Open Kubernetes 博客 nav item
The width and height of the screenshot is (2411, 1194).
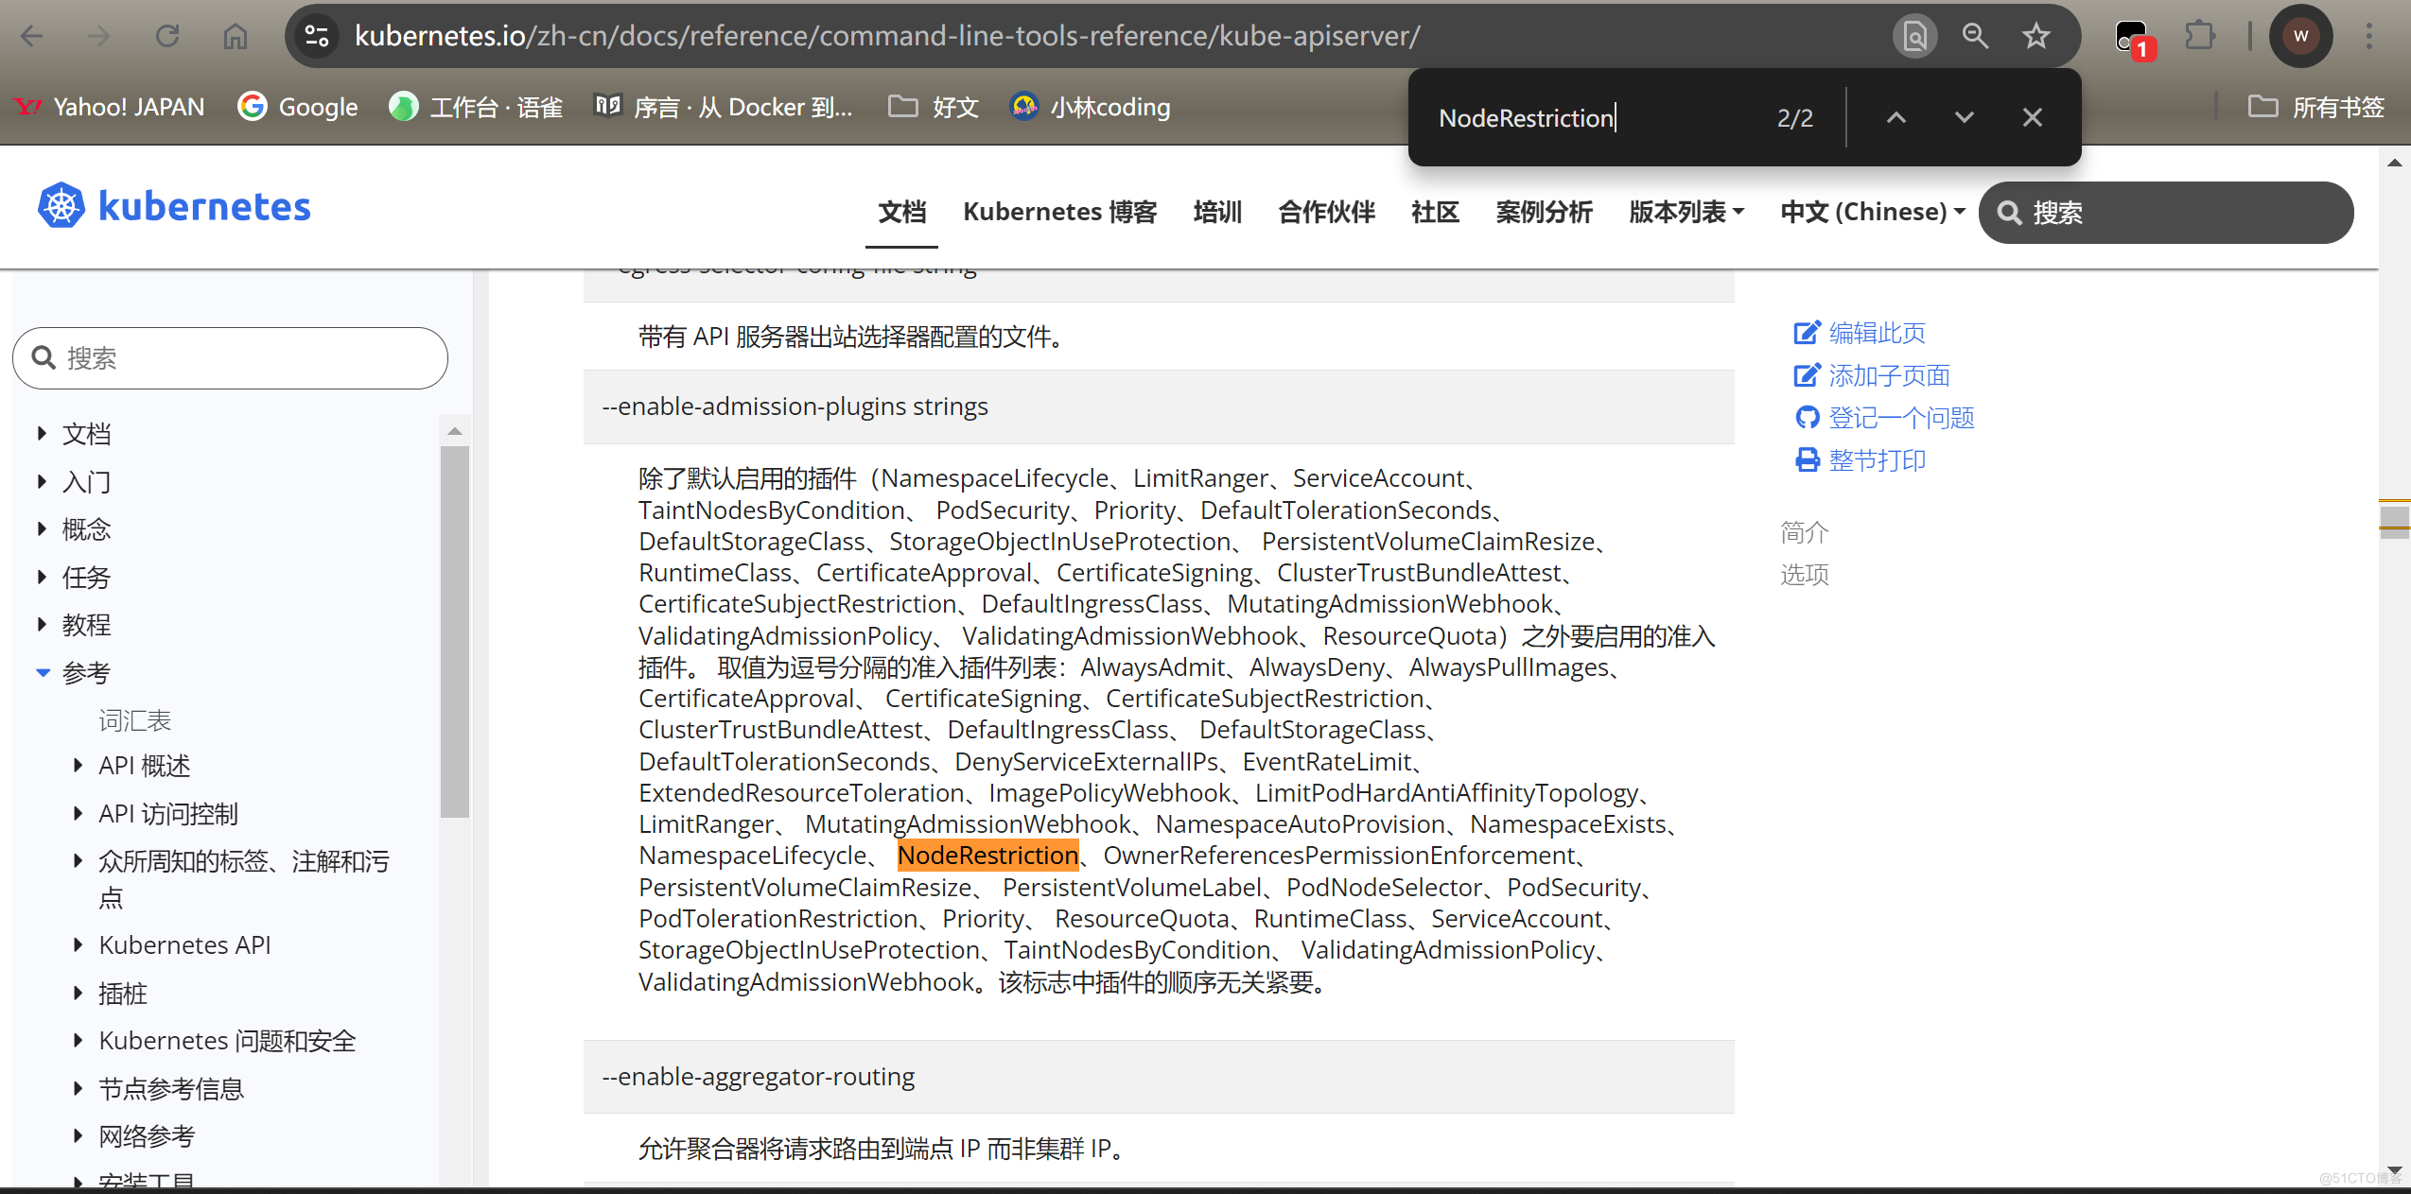(x=1060, y=212)
